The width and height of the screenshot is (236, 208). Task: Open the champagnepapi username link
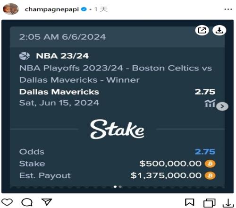[x=52, y=9]
